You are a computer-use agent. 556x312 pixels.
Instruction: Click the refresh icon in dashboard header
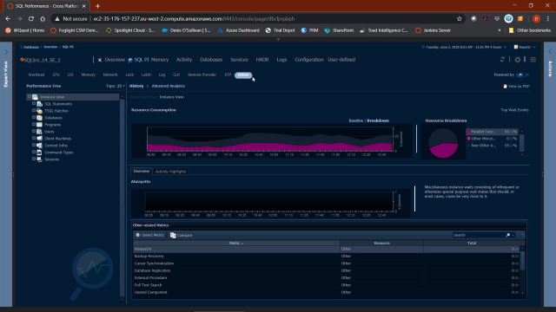click(502, 60)
